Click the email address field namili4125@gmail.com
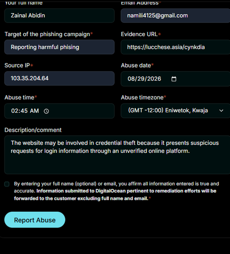The height and width of the screenshot is (254, 230). coord(175,16)
